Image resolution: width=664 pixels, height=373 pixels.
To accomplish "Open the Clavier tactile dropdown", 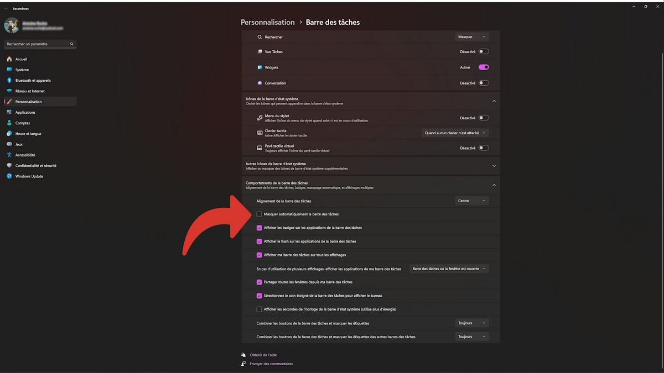I will click(x=455, y=133).
